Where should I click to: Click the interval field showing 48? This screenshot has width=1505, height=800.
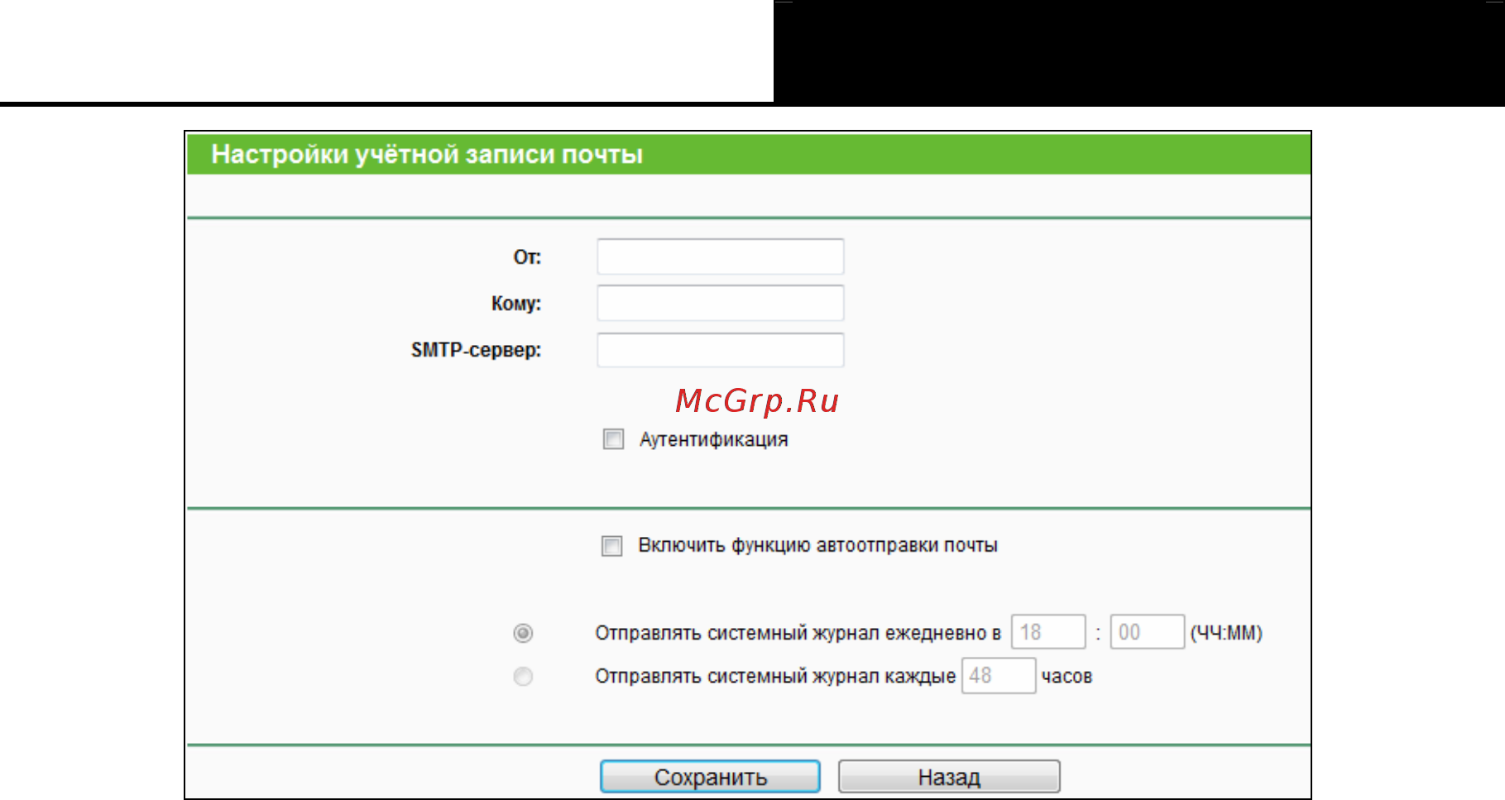[x=998, y=676]
